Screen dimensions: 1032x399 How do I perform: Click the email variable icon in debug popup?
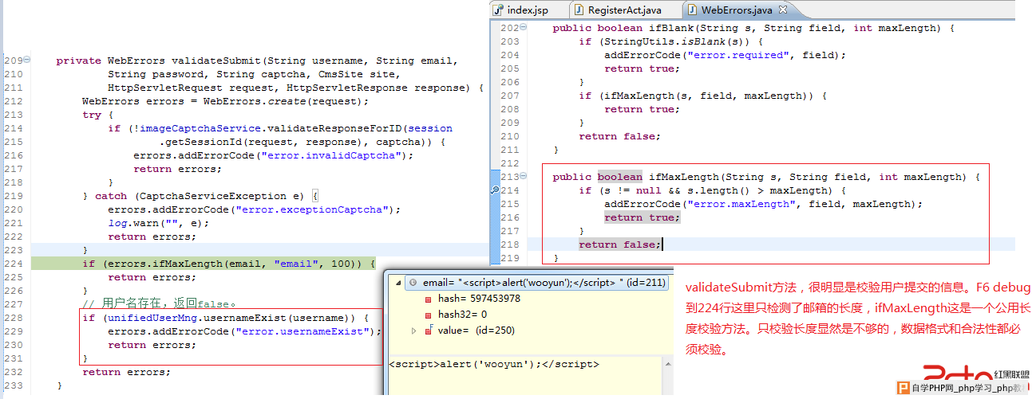[x=412, y=283]
